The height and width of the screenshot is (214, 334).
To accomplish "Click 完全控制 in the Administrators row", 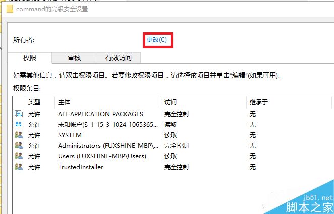I will (177, 146).
